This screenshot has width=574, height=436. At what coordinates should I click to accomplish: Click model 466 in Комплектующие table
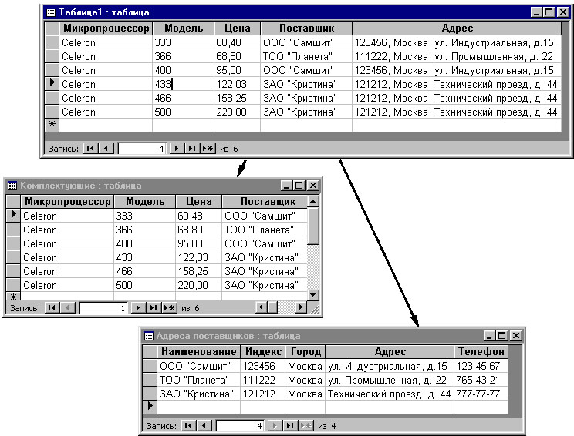pyautogui.click(x=145, y=271)
